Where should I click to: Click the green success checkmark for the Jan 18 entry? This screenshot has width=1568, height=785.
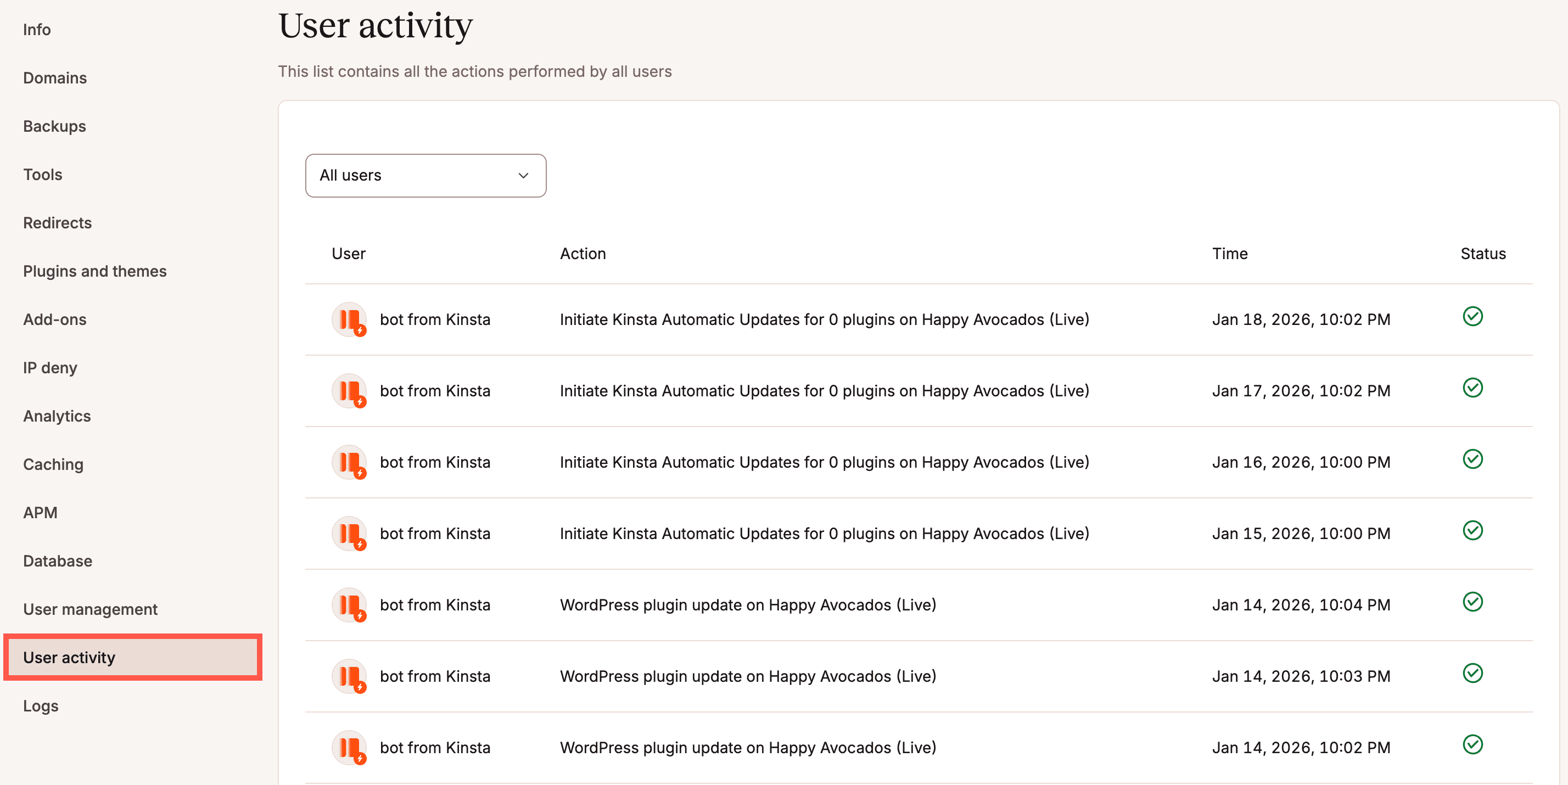point(1472,316)
